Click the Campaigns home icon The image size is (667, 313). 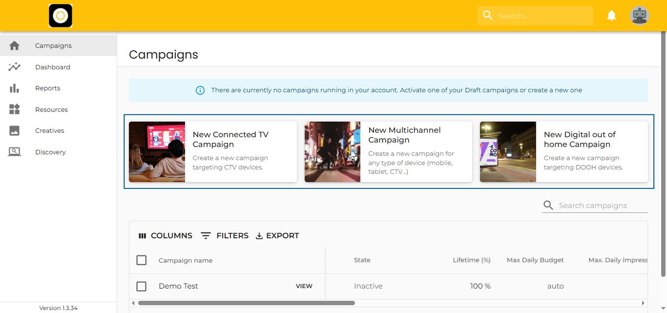(x=15, y=45)
